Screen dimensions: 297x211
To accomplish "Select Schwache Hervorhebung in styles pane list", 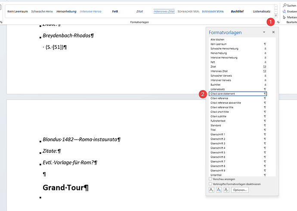I will [238, 49].
